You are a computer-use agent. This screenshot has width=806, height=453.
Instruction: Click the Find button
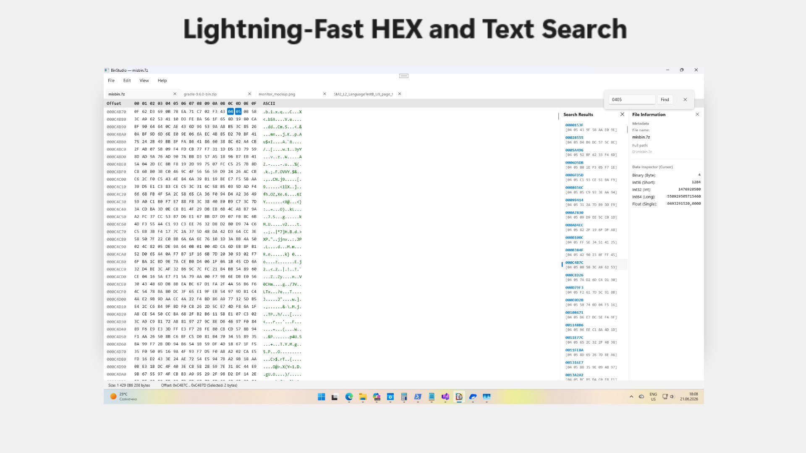pos(665,100)
